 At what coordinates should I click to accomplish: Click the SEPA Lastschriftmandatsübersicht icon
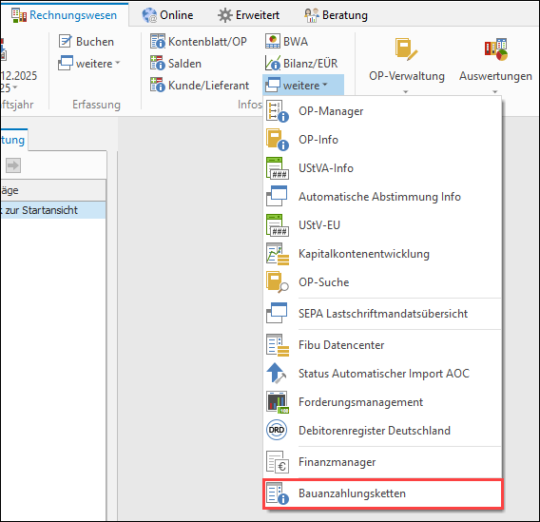(x=277, y=313)
